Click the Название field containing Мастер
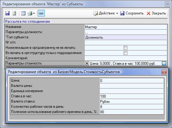Screen dimensions: 172x128 pos(126,27)
